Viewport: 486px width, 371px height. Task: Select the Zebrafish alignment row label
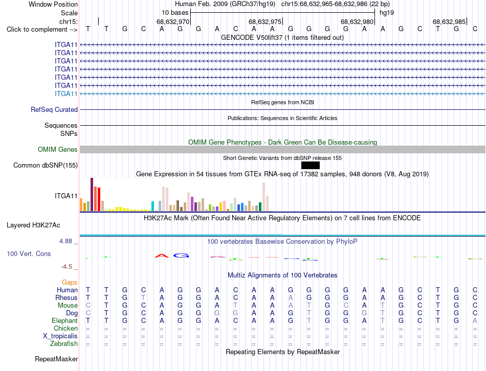click(x=64, y=344)
